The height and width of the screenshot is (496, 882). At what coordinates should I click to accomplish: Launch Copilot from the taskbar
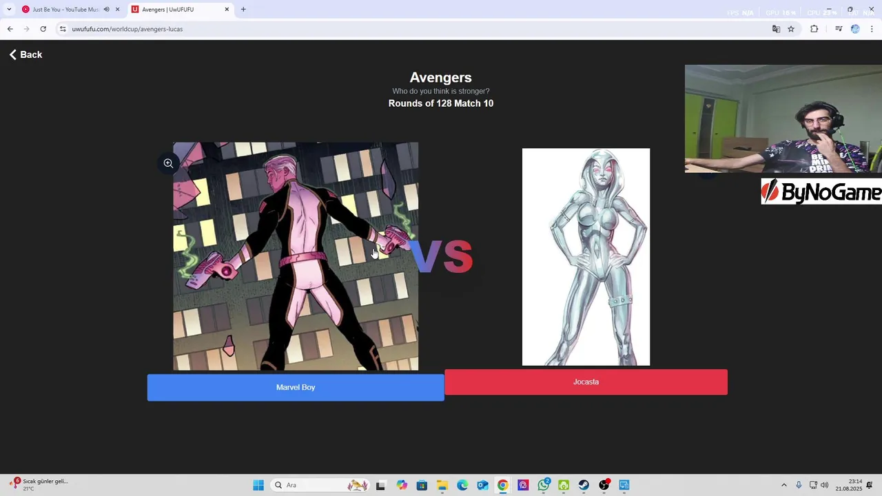click(x=402, y=485)
